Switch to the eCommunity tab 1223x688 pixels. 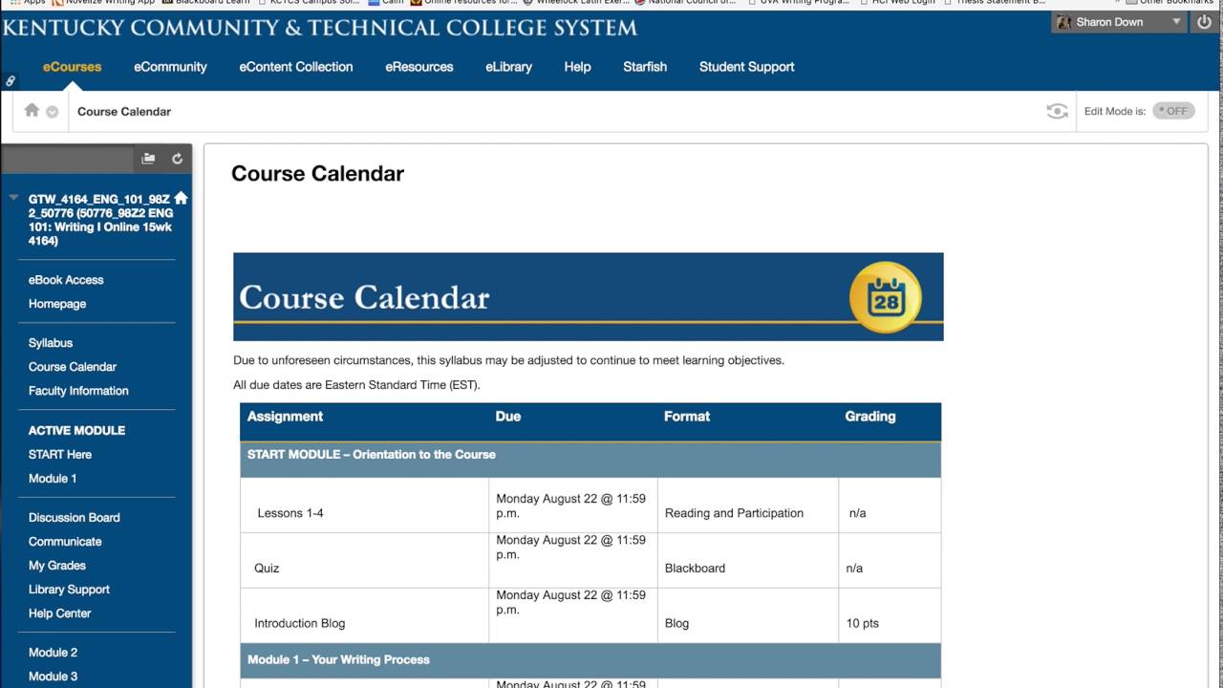(170, 67)
